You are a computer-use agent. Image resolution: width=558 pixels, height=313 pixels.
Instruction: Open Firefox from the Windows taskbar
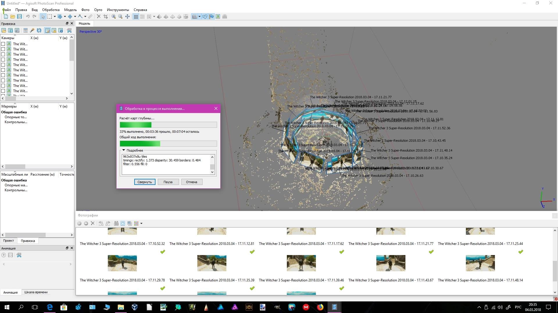(320, 307)
